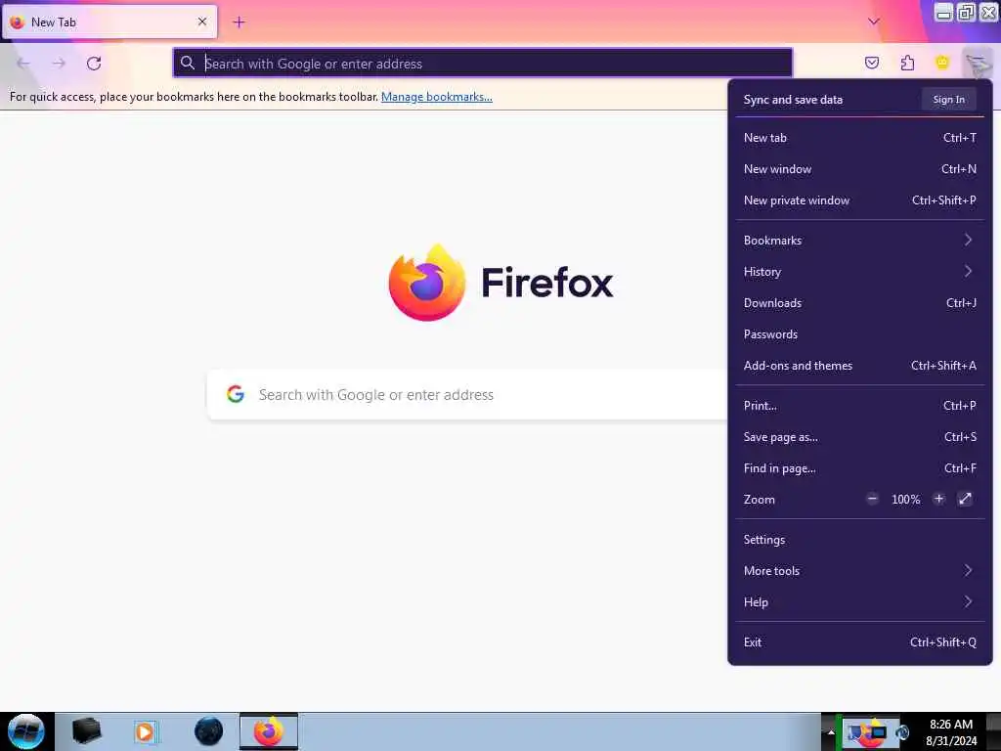Choose Exit to quit Firefox
Image resolution: width=1001 pixels, height=751 pixels.
click(860, 642)
